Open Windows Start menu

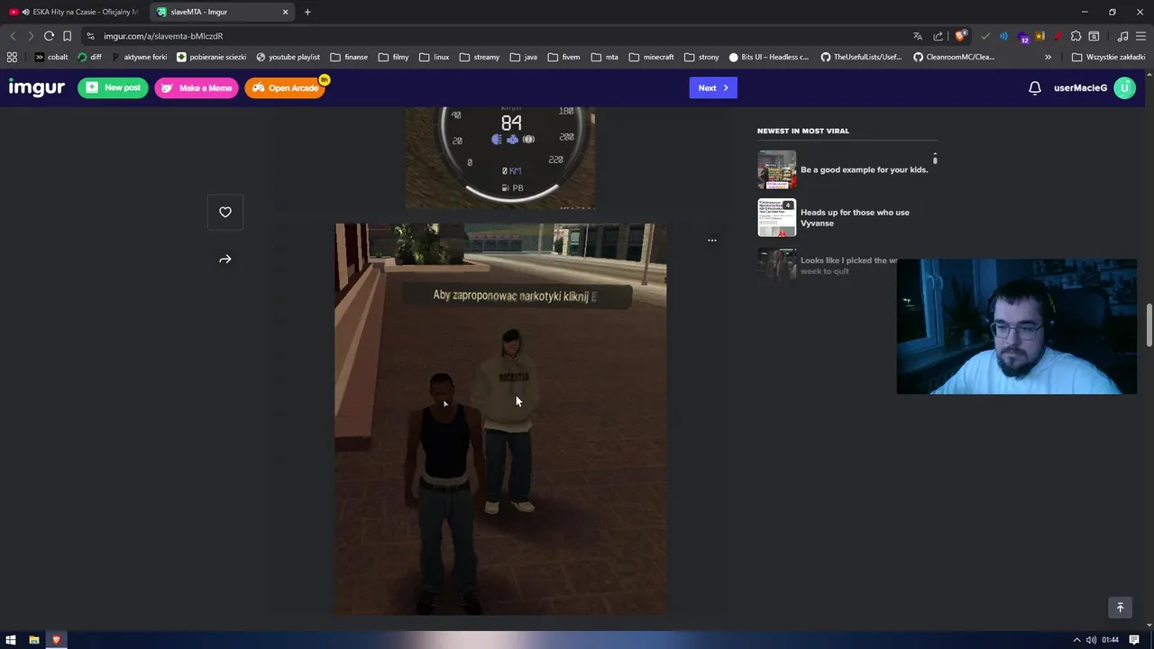point(11,640)
